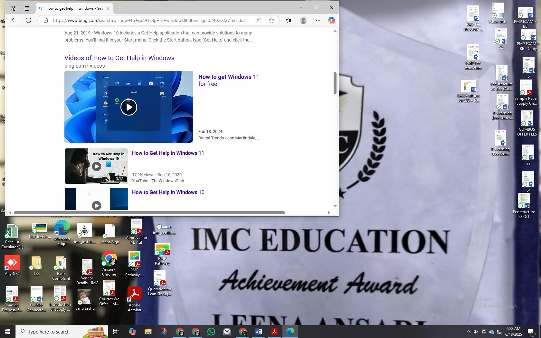Select the 'Fee structure 23 Oct' document

click(x=524, y=206)
